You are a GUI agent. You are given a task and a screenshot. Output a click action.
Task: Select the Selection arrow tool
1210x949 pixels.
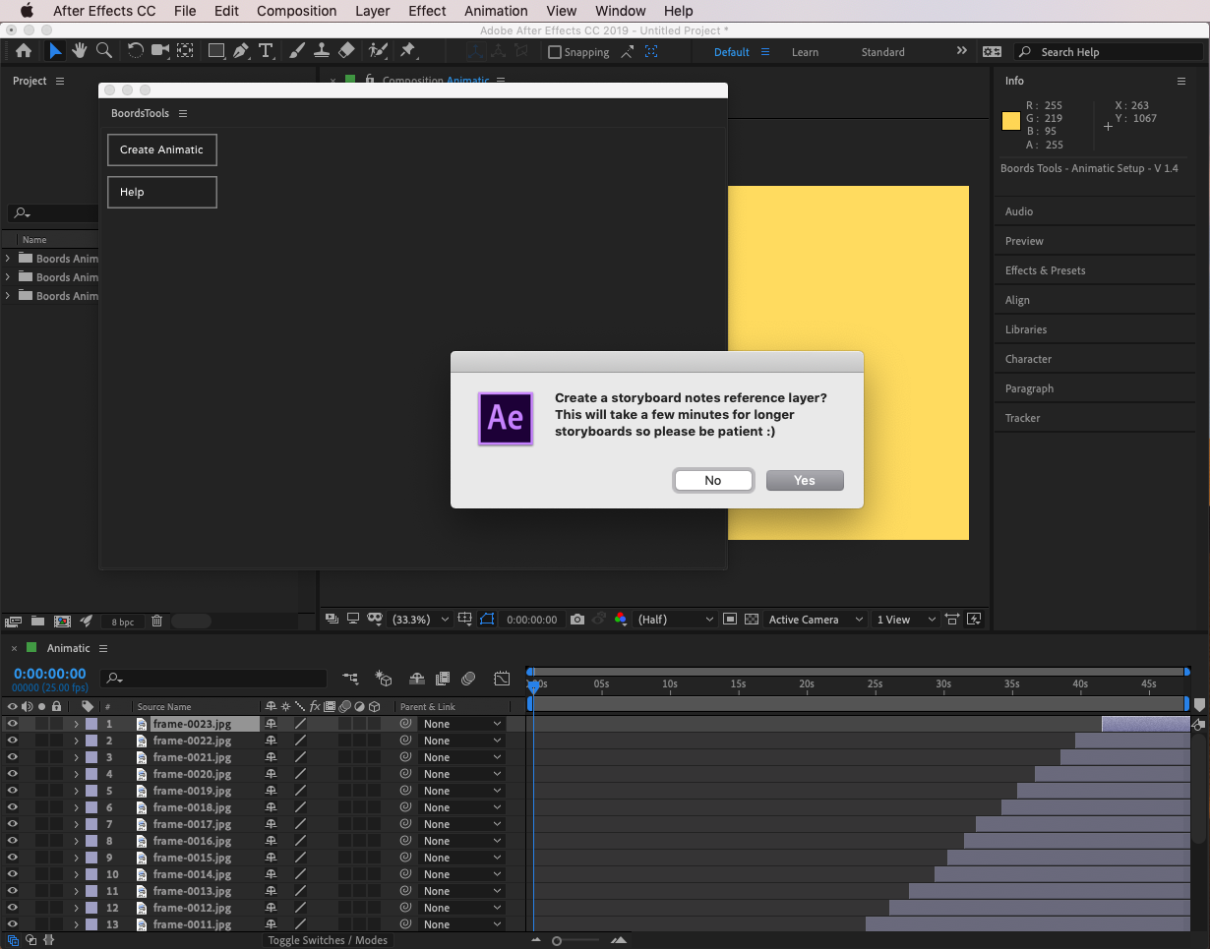tap(55, 51)
